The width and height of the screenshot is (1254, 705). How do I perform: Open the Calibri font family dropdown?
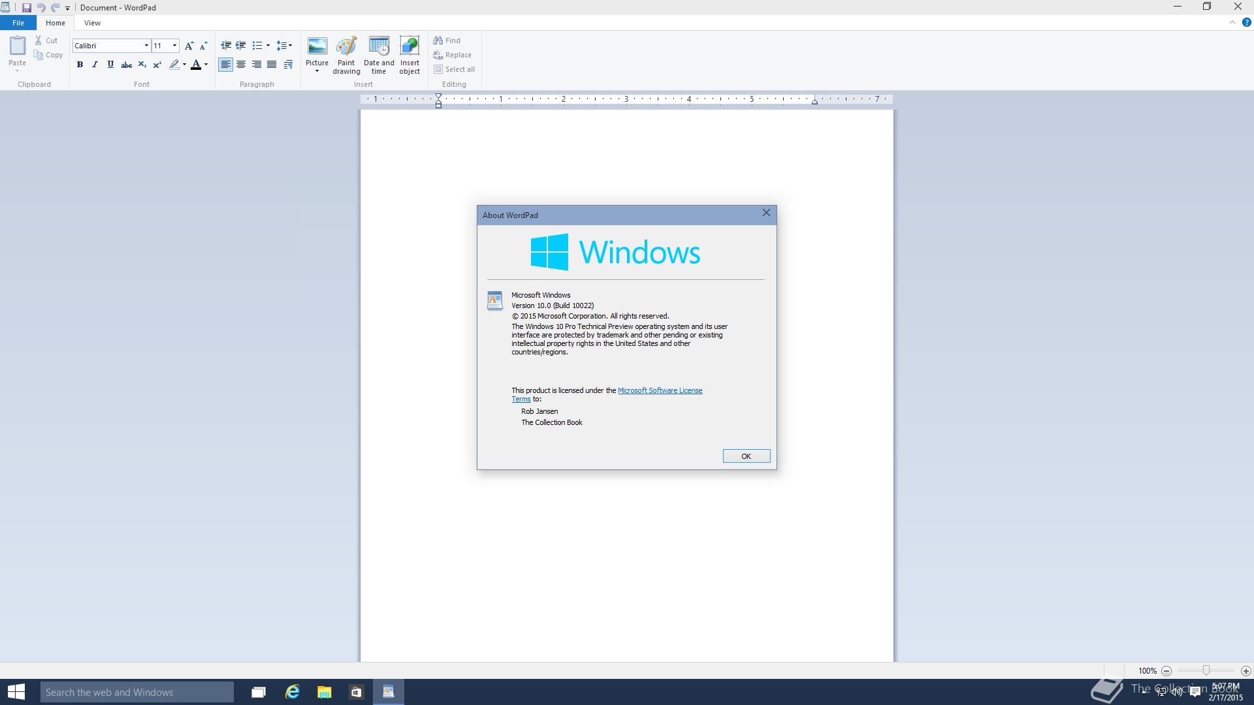146,46
